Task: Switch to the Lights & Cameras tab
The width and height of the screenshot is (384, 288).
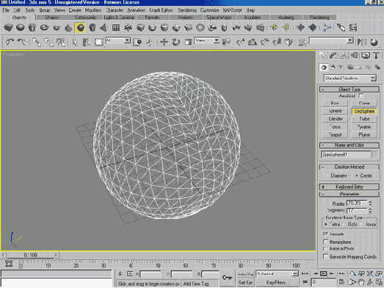Action: [119, 18]
